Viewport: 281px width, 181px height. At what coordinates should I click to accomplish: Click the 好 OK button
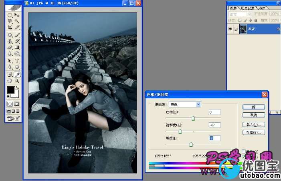pos(254,107)
